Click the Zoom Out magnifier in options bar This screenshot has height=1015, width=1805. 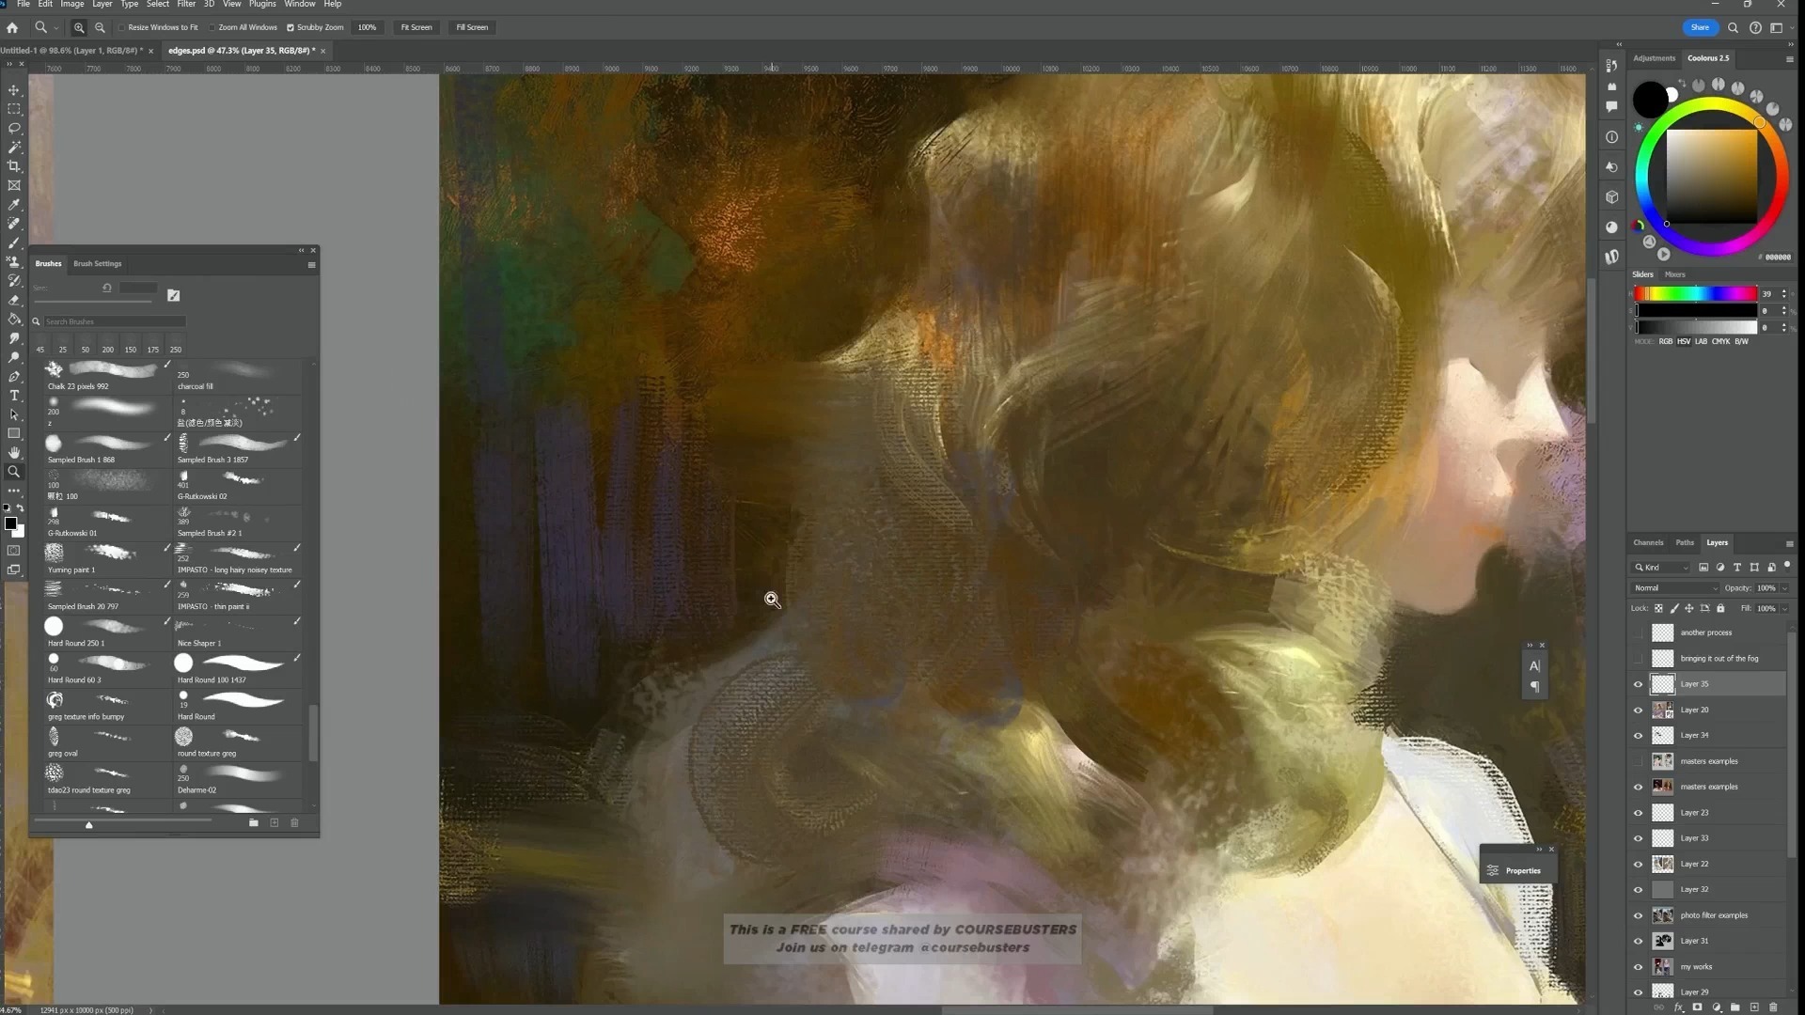pyautogui.click(x=100, y=27)
